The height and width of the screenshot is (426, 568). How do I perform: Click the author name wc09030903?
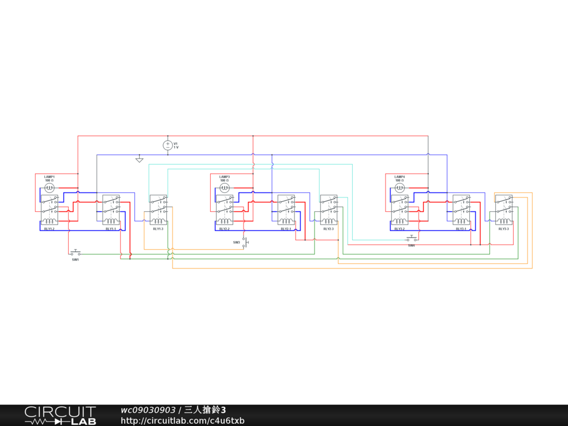pyautogui.click(x=148, y=410)
